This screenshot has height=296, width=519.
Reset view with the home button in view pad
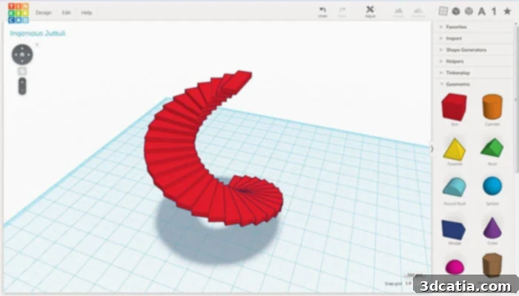pyautogui.click(x=22, y=55)
